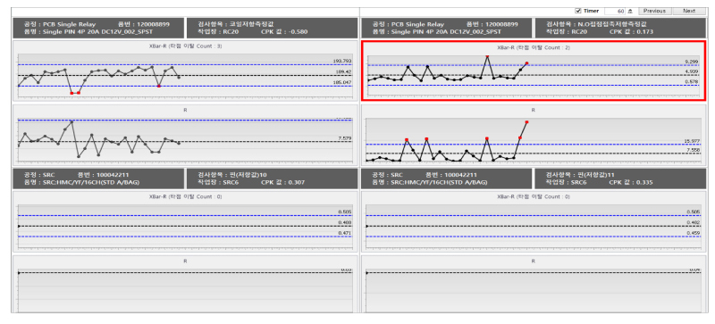The width and height of the screenshot is (715, 324).
Task: Click the center value 0.488
Action: point(344,222)
